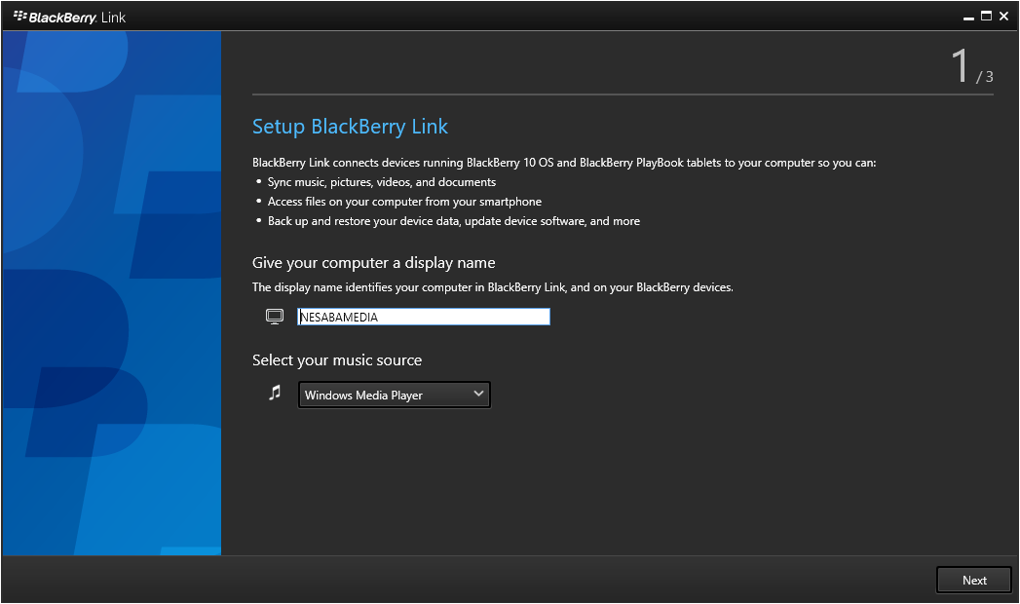Click the "Select your music source" heading
Screen dimensions: 1020x604
[337, 360]
